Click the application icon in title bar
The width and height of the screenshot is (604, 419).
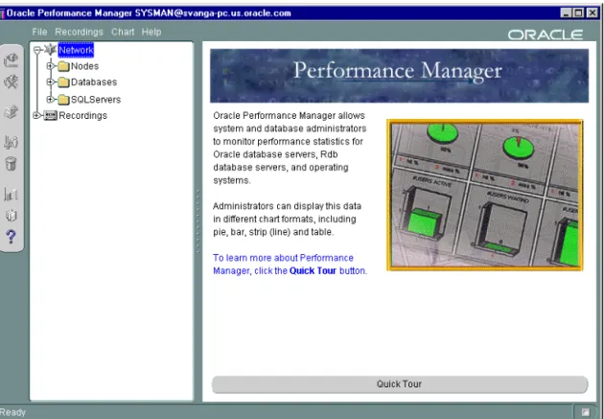2,13
